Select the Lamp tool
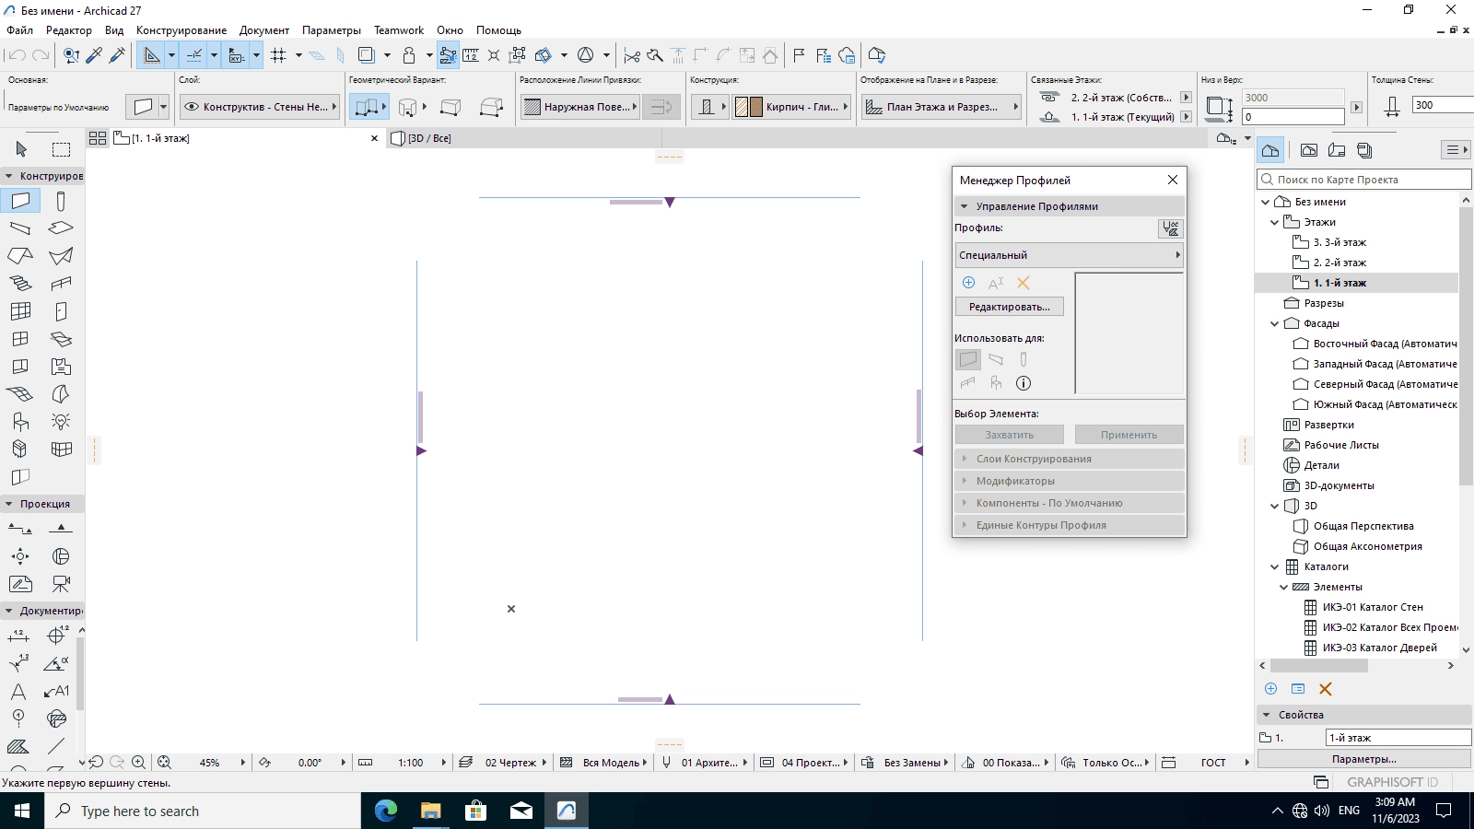Screen dimensions: 1474x829 pyautogui.click(x=61, y=422)
